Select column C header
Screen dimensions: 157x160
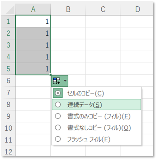point(103,9)
